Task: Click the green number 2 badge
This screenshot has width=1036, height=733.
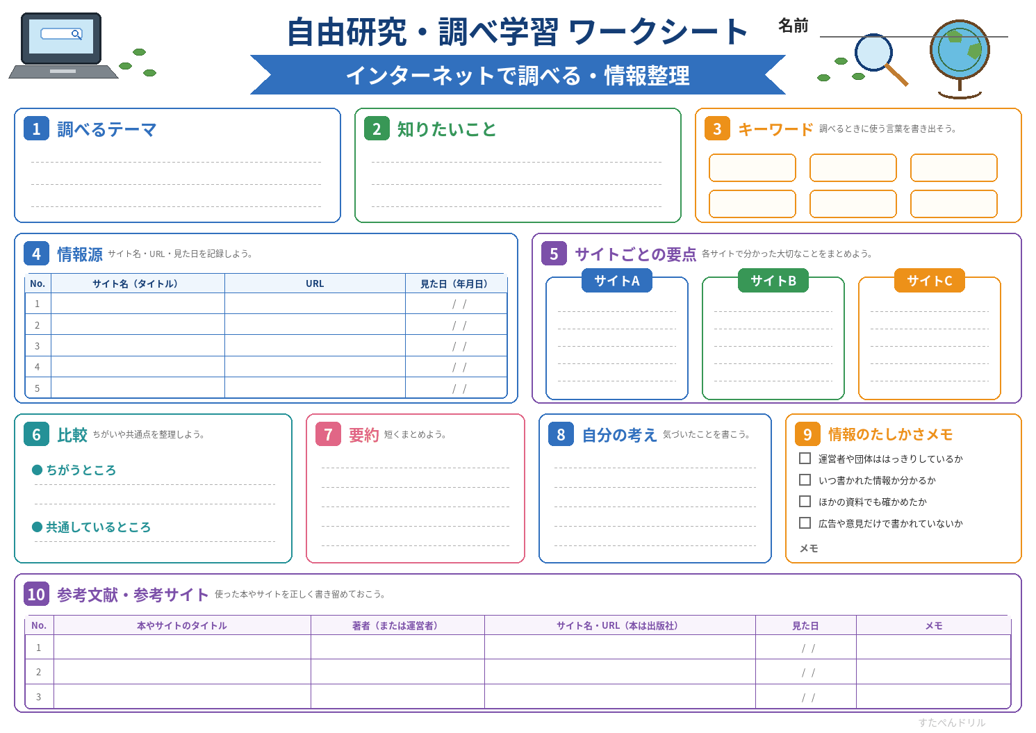Action: pyautogui.click(x=377, y=129)
